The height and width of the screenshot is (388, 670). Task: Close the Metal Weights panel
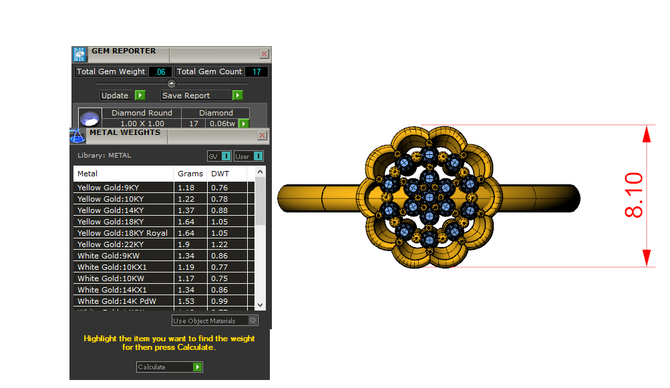coord(262,136)
